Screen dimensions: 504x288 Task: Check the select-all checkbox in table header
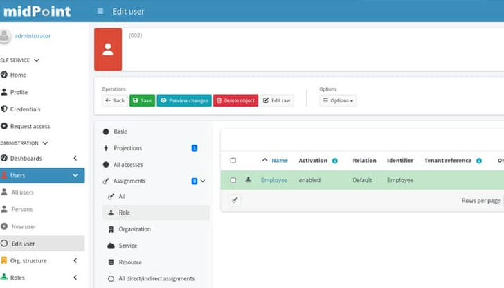233,161
